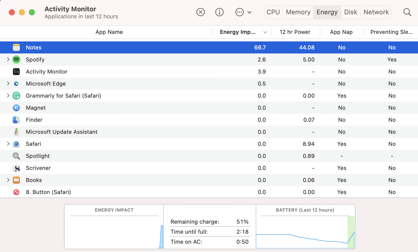The height and width of the screenshot is (252, 418).
Task: Click the Stop process X icon
Action: [x=200, y=12]
